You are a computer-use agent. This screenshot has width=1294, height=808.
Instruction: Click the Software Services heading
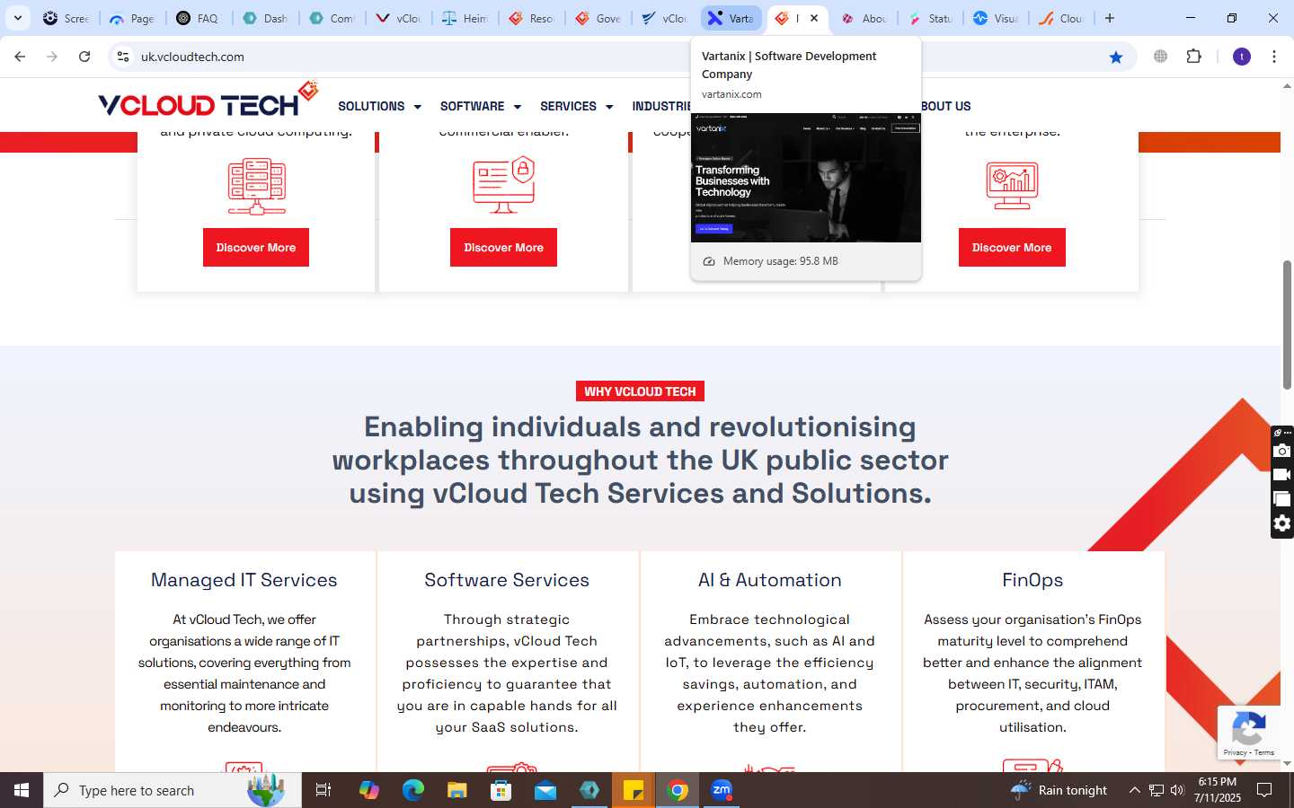[507, 580]
